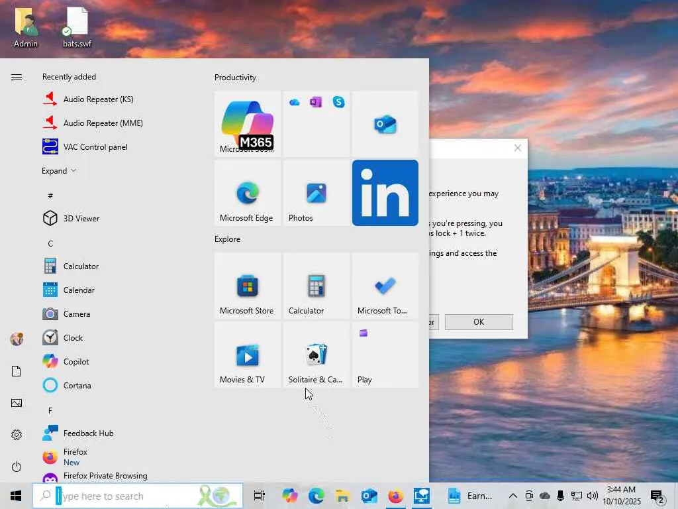Open the Play folder tile
This screenshot has height=509, width=678.
385,355
